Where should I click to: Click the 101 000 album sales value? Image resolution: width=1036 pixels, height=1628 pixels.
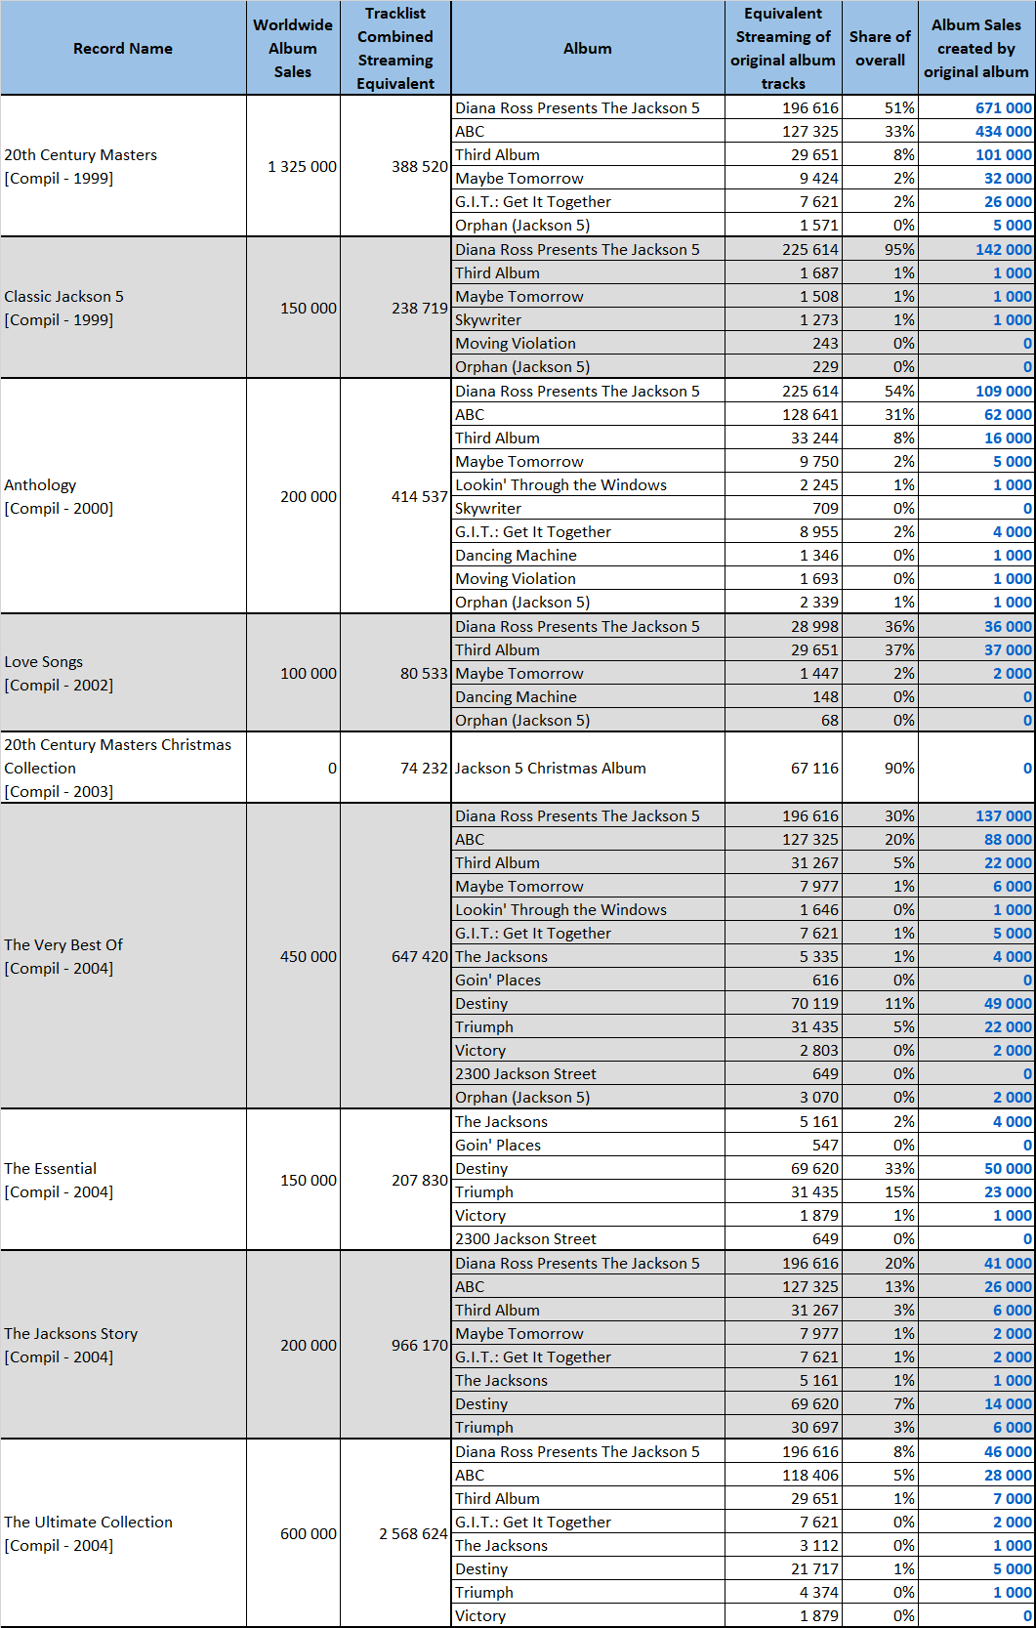click(x=1004, y=155)
